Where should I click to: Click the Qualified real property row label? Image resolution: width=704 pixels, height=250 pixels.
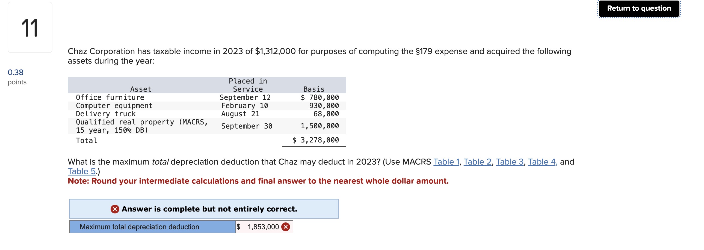tap(141, 126)
